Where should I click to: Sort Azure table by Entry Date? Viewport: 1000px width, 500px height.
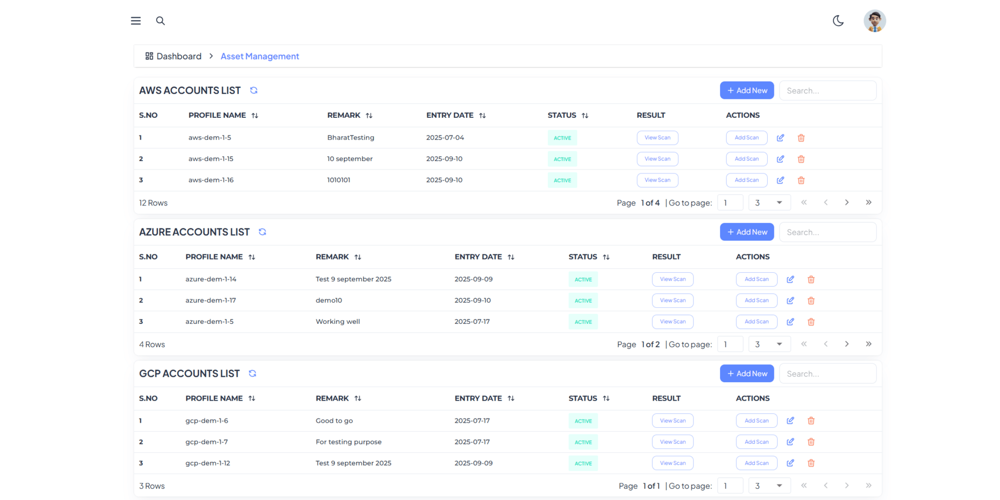pyautogui.click(x=511, y=257)
